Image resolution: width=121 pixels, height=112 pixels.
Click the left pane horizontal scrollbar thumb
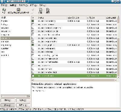coord(15,96)
